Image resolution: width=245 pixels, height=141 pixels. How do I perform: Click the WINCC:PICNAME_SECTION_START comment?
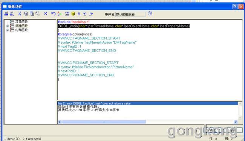tap(88, 63)
